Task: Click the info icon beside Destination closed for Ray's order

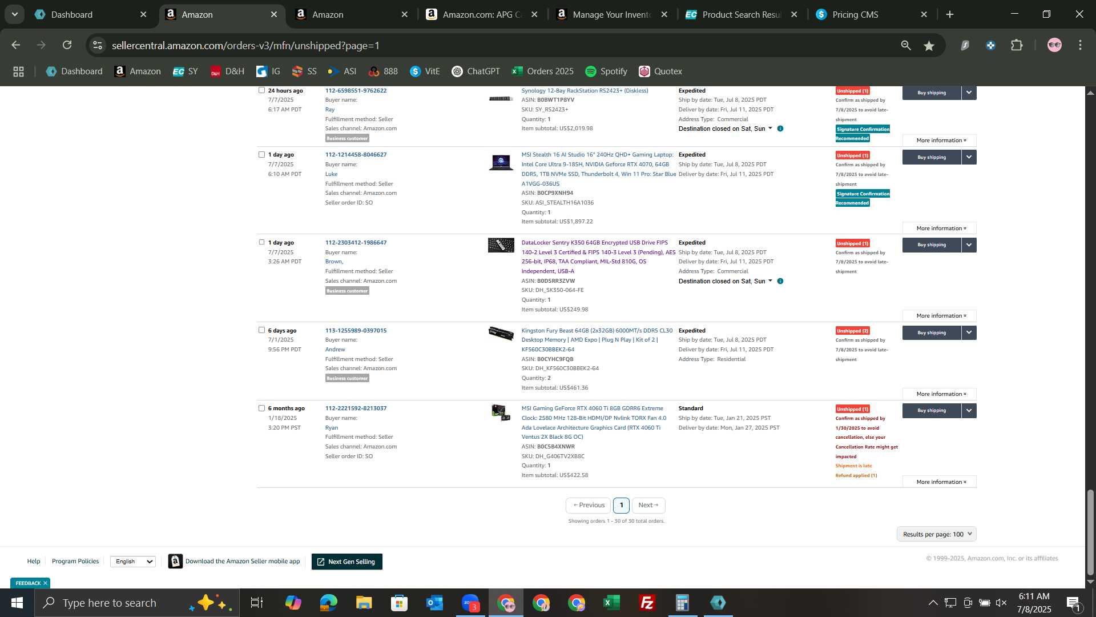Action: 780,129
